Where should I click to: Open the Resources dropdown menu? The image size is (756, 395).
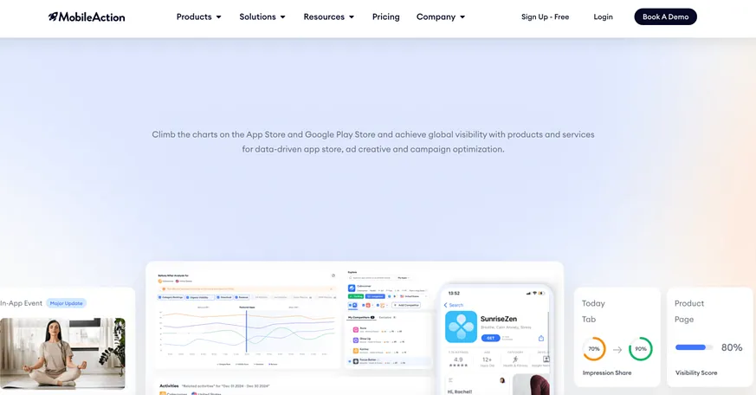coord(329,16)
